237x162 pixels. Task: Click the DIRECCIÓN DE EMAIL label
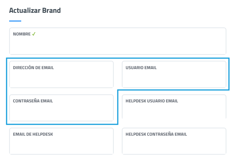(x=33, y=68)
